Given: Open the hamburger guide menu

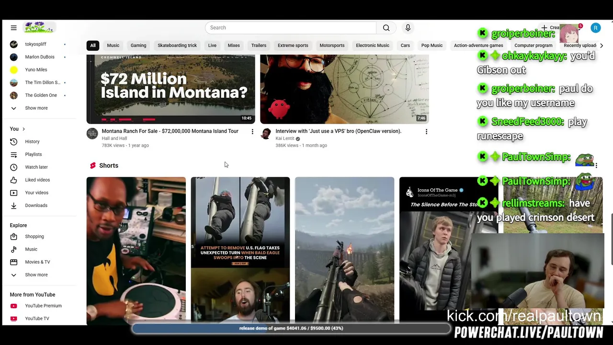Looking at the screenshot, I should click(x=13, y=28).
